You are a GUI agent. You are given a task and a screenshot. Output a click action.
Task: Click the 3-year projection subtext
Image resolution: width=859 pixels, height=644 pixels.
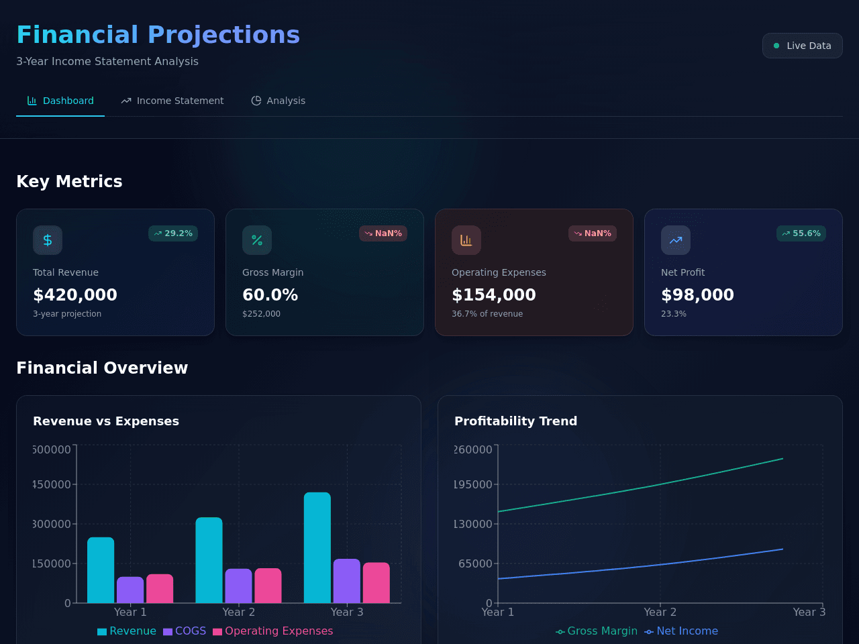[67, 314]
